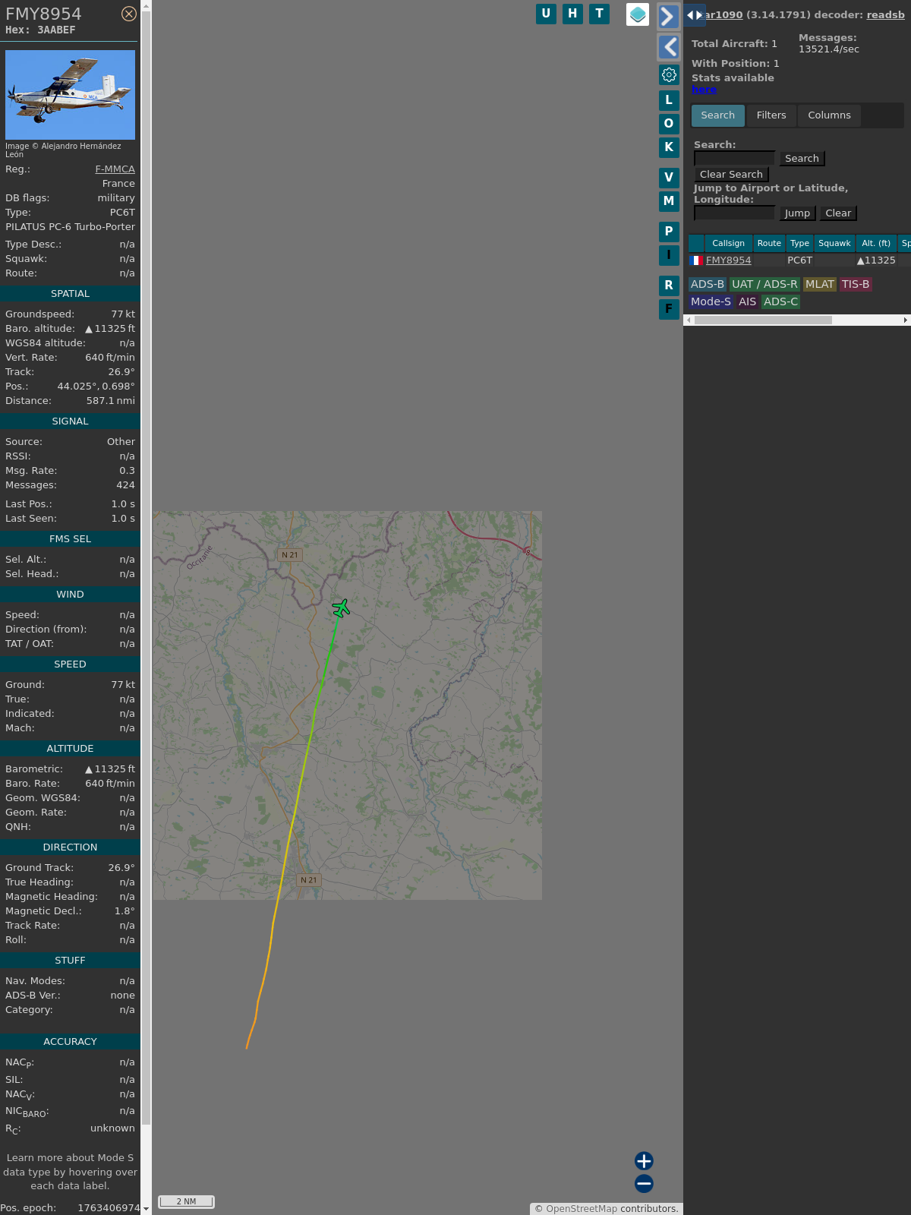
Task: Toggle sidebar using double-arrow icon
Action: pyautogui.click(x=694, y=15)
